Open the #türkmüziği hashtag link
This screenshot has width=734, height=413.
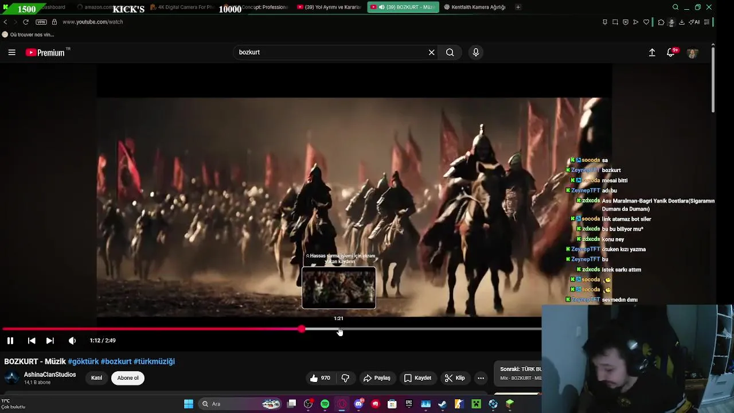tap(154, 361)
